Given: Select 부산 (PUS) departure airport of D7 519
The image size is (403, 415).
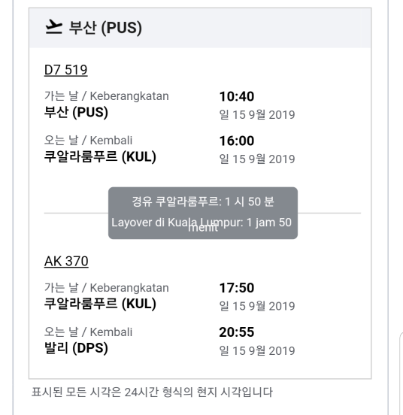Looking at the screenshot, I should point(76,112).
